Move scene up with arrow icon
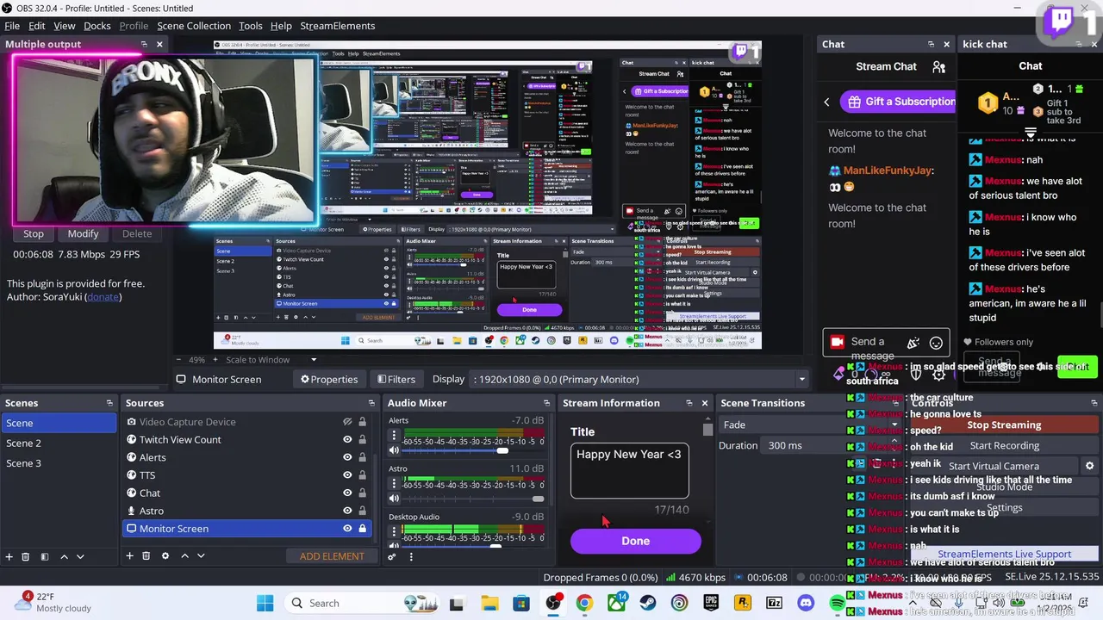 64,556
